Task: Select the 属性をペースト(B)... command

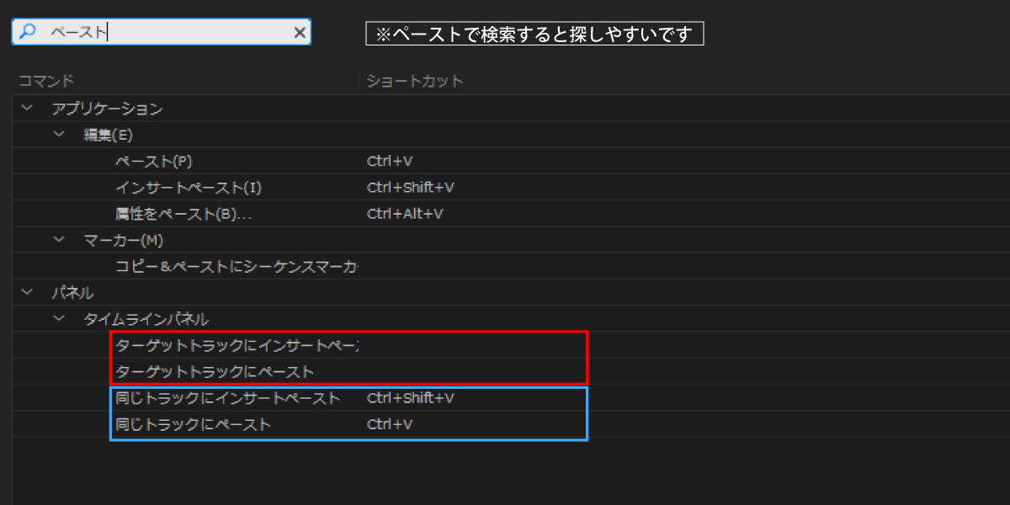Action: [x=183, y=214]
